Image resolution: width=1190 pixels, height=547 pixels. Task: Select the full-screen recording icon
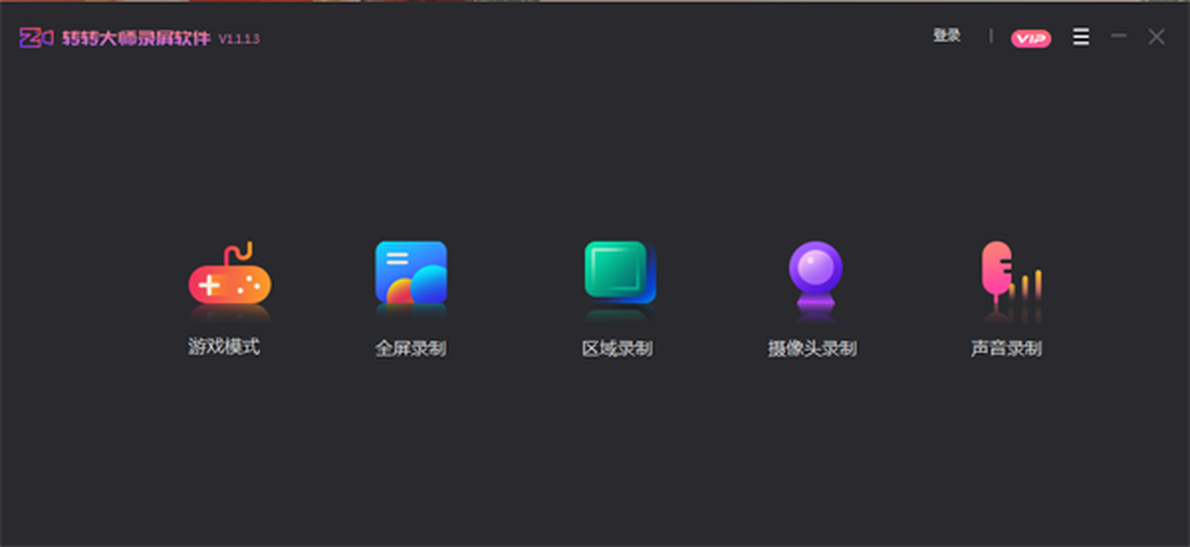pyautogui.click(x=411, y=273)
